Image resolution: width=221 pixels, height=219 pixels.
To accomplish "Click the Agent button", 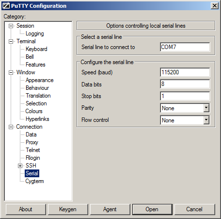I will click(110, 209).
